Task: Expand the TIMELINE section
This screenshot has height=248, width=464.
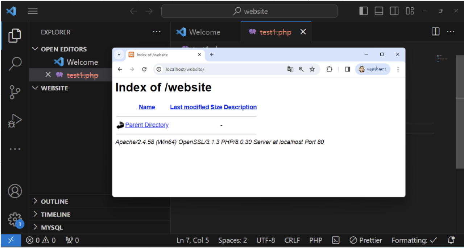Action: 55,215
